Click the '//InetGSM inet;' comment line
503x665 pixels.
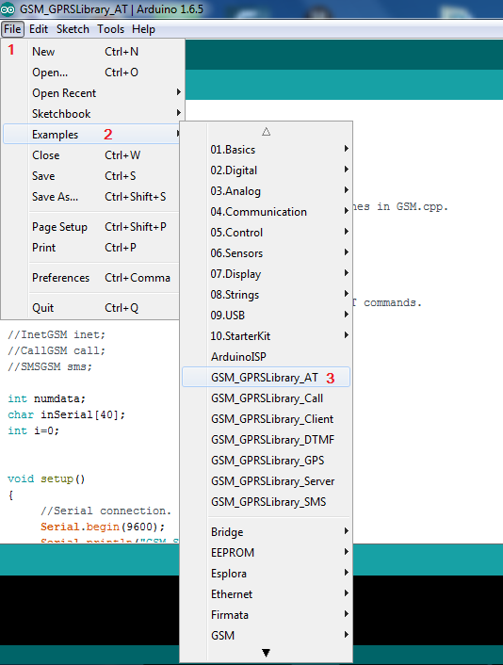[57, 335]
